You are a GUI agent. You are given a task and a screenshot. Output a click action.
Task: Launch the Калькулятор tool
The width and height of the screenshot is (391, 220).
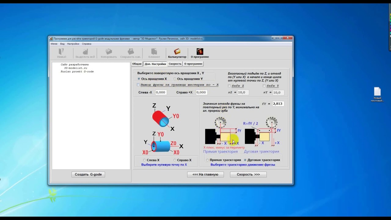pyautogui.click(x=177, y=53)
